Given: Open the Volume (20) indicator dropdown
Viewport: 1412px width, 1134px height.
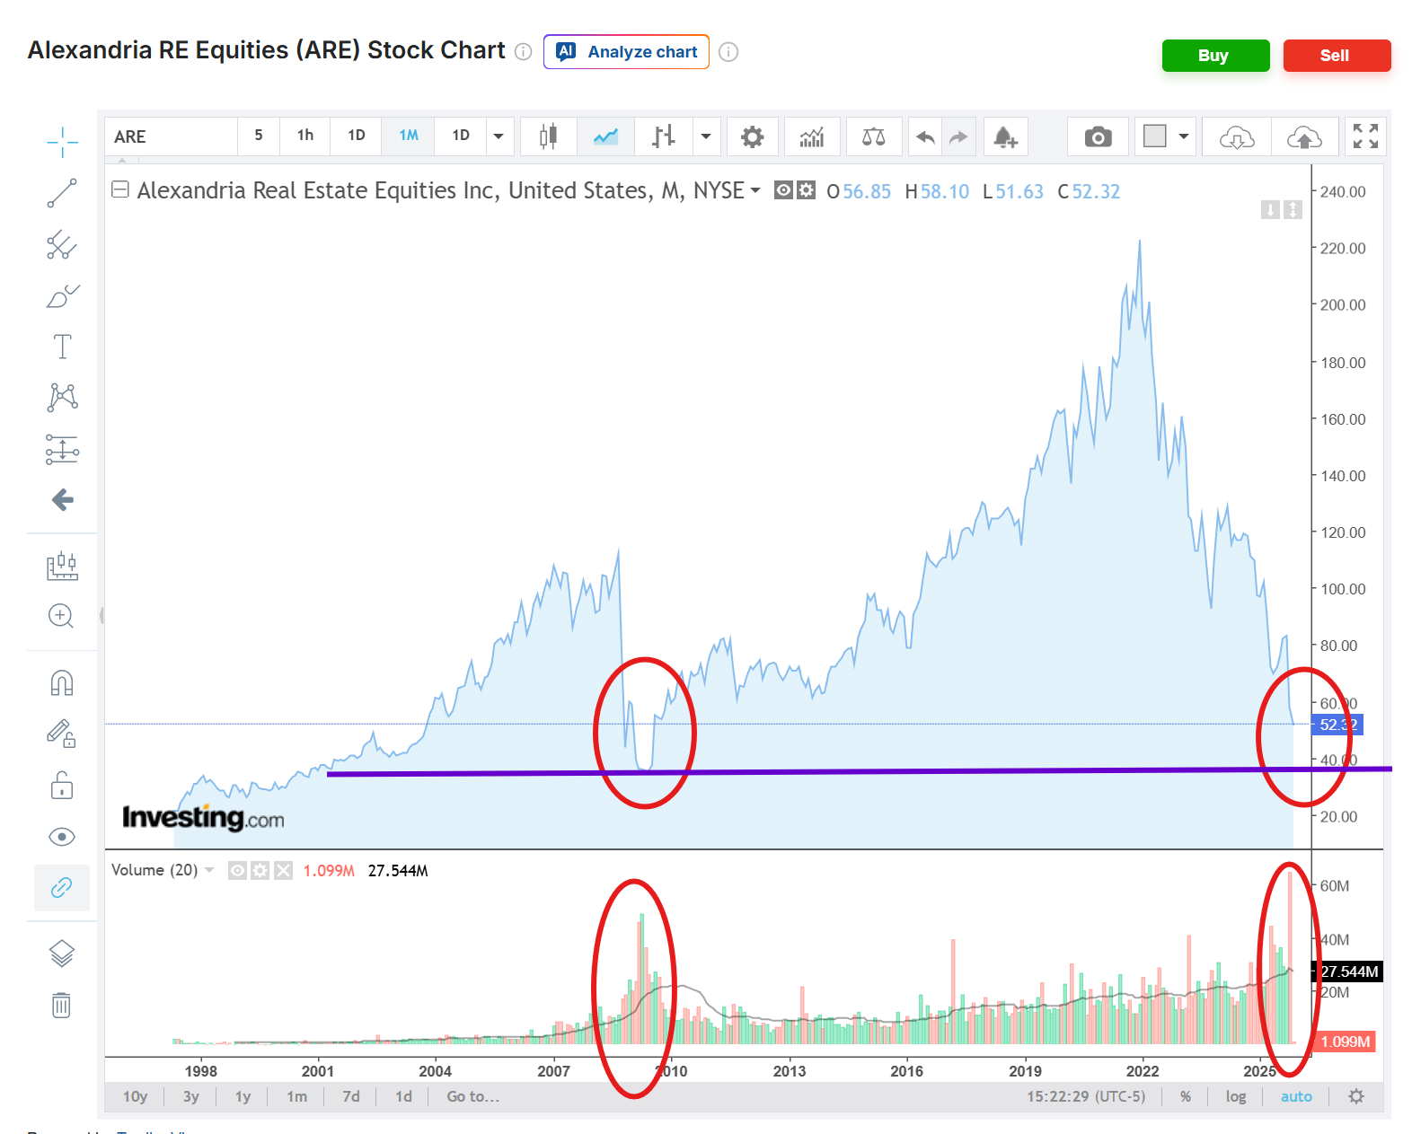Looking at the screenshot, I should click(x=210, y=870).
